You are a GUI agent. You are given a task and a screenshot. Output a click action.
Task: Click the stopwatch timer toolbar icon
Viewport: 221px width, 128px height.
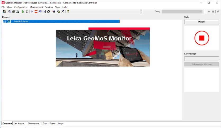[48, 11]
